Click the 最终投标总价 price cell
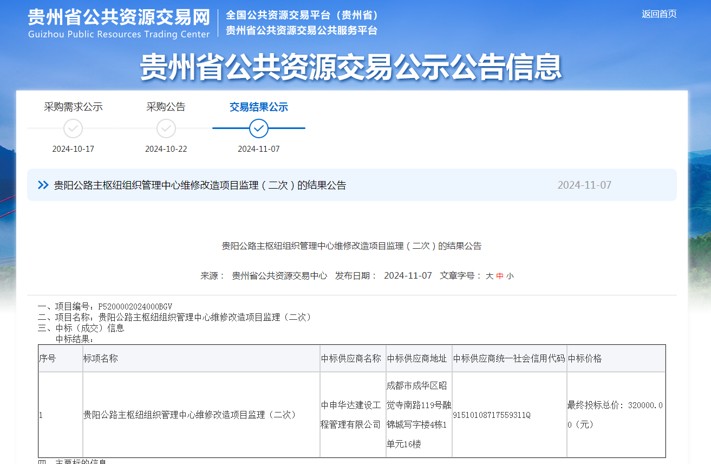Image resolution: width=711 pixels, height=464 pixels. coord(615,415)
